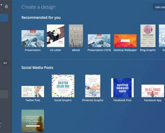Open the eBook template thumbnail
Screen dimensions: 165x133
coord(76,36)
